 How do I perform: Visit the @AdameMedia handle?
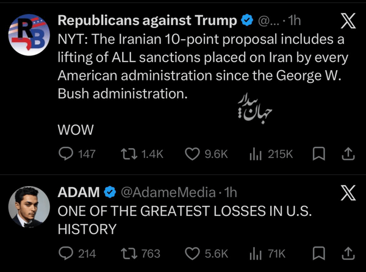pos(168,193)
